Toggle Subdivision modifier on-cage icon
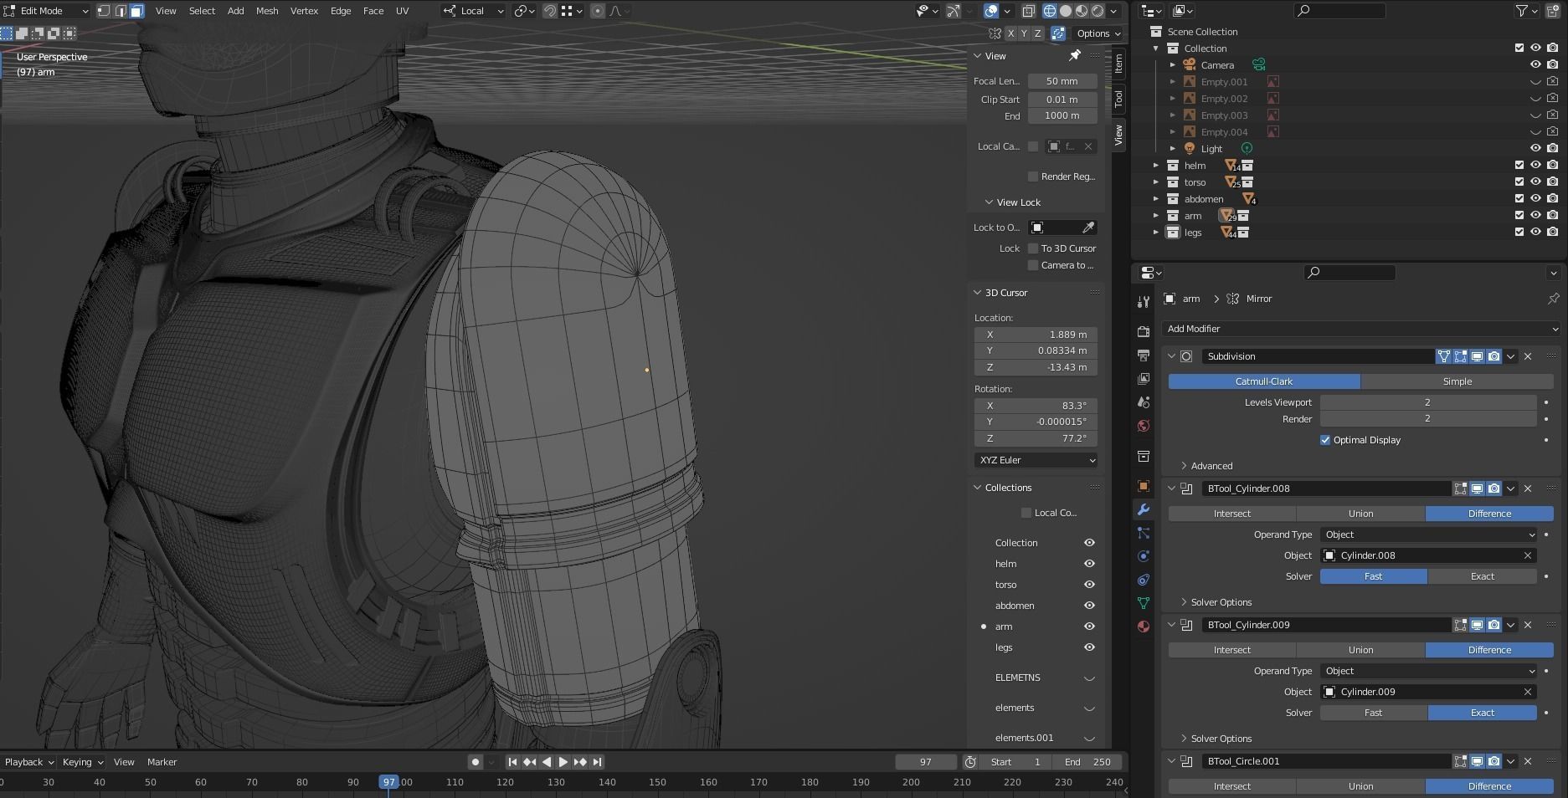 point(1444,356)
